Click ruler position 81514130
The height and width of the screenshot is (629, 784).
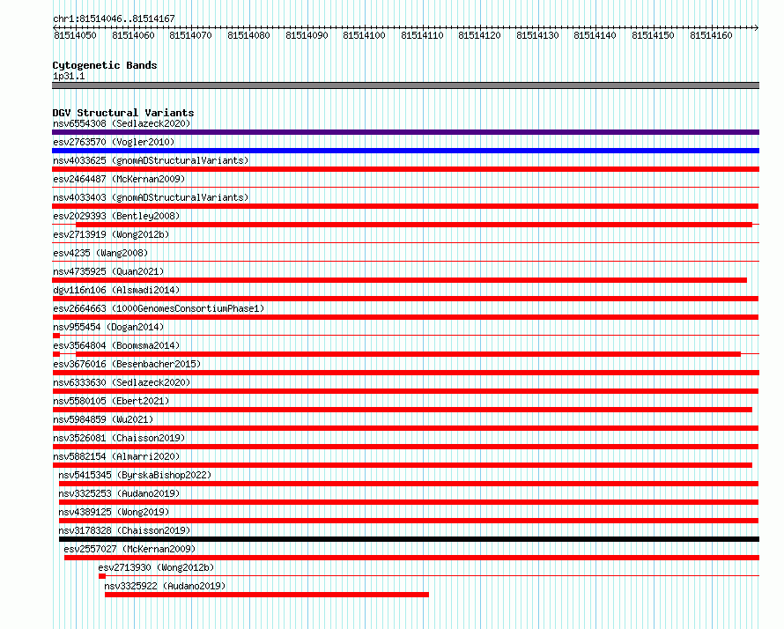(x=537, y=35)
